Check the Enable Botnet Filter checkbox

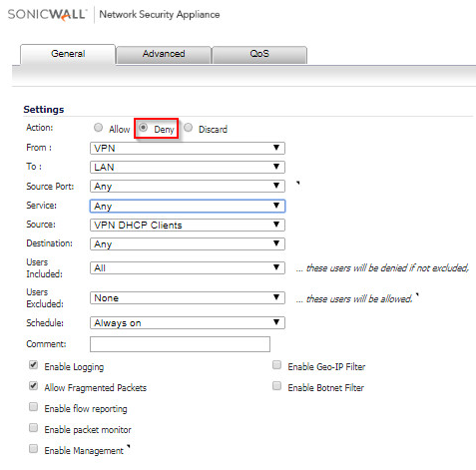pyautogui.click(x=276, y=386)
